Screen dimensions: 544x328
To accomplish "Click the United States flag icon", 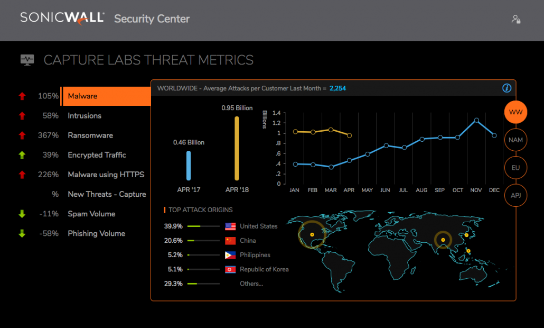I will coord(229,226).
